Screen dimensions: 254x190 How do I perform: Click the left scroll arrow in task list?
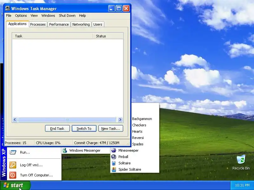15,120
